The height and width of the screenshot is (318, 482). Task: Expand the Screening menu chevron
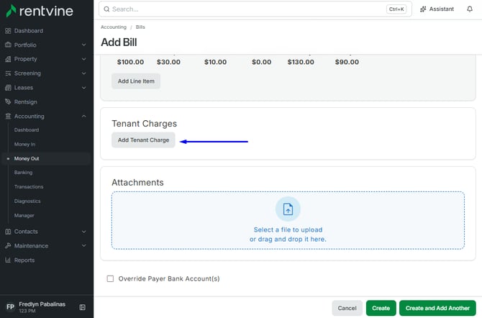tap(83, 73)
